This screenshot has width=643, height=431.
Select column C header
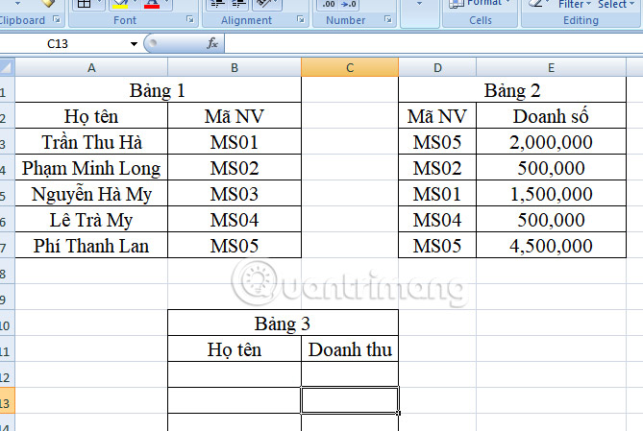pyautogui.click(x=350, y=67)
